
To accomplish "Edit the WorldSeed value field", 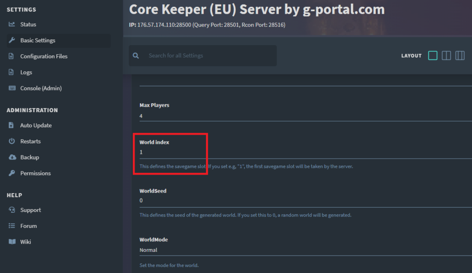I will [306, 201].
